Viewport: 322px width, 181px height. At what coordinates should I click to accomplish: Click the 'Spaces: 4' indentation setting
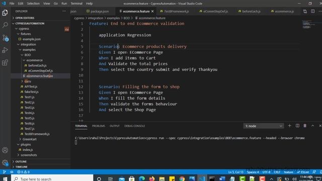click(x=253, y=172)
